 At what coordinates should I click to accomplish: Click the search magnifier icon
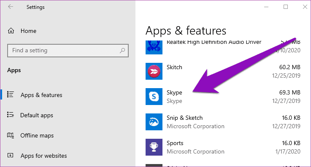tap(122, 51)
